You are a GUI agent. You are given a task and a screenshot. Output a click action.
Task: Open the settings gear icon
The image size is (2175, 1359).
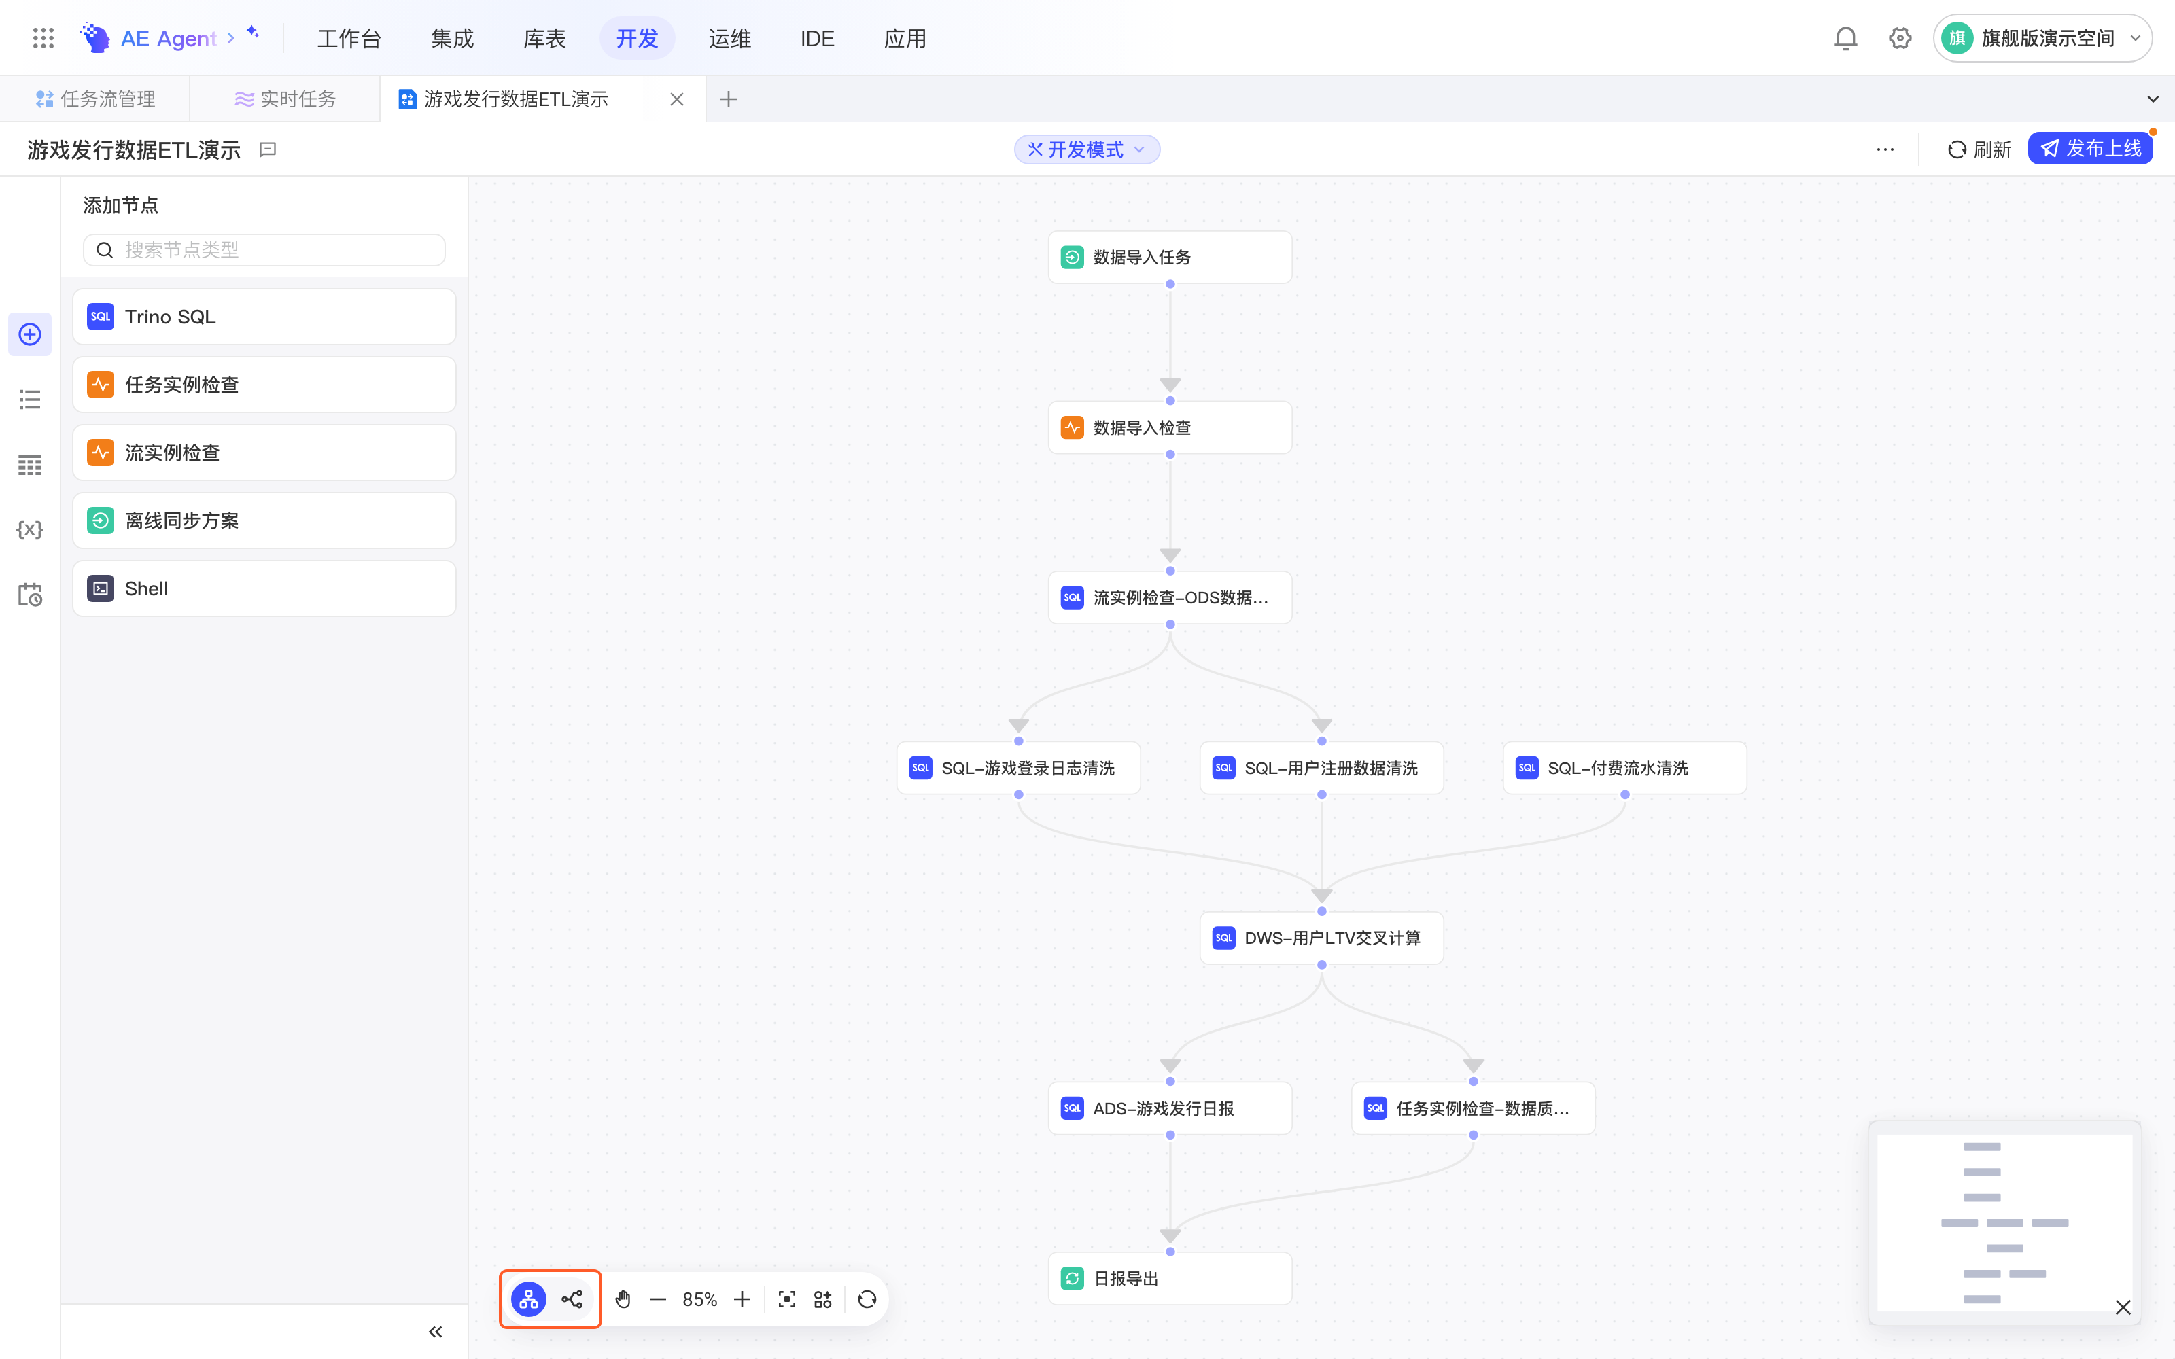click(1900, 38)
